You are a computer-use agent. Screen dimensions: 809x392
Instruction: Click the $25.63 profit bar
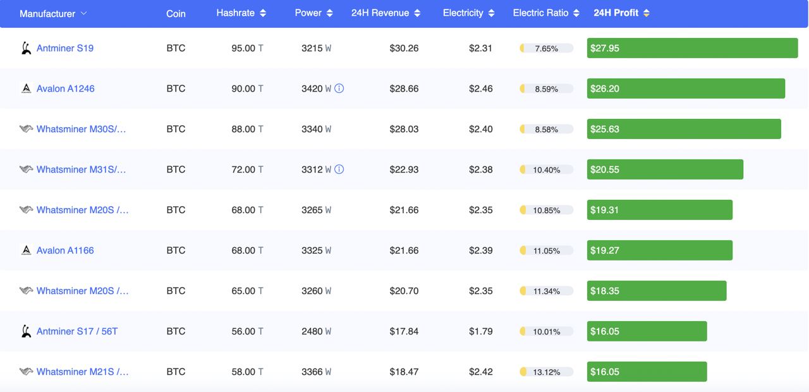pyautogui.click(x=684, y=129)
